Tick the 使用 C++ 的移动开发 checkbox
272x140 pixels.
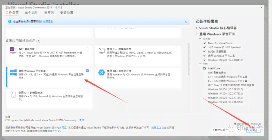[x=87, y=93]
